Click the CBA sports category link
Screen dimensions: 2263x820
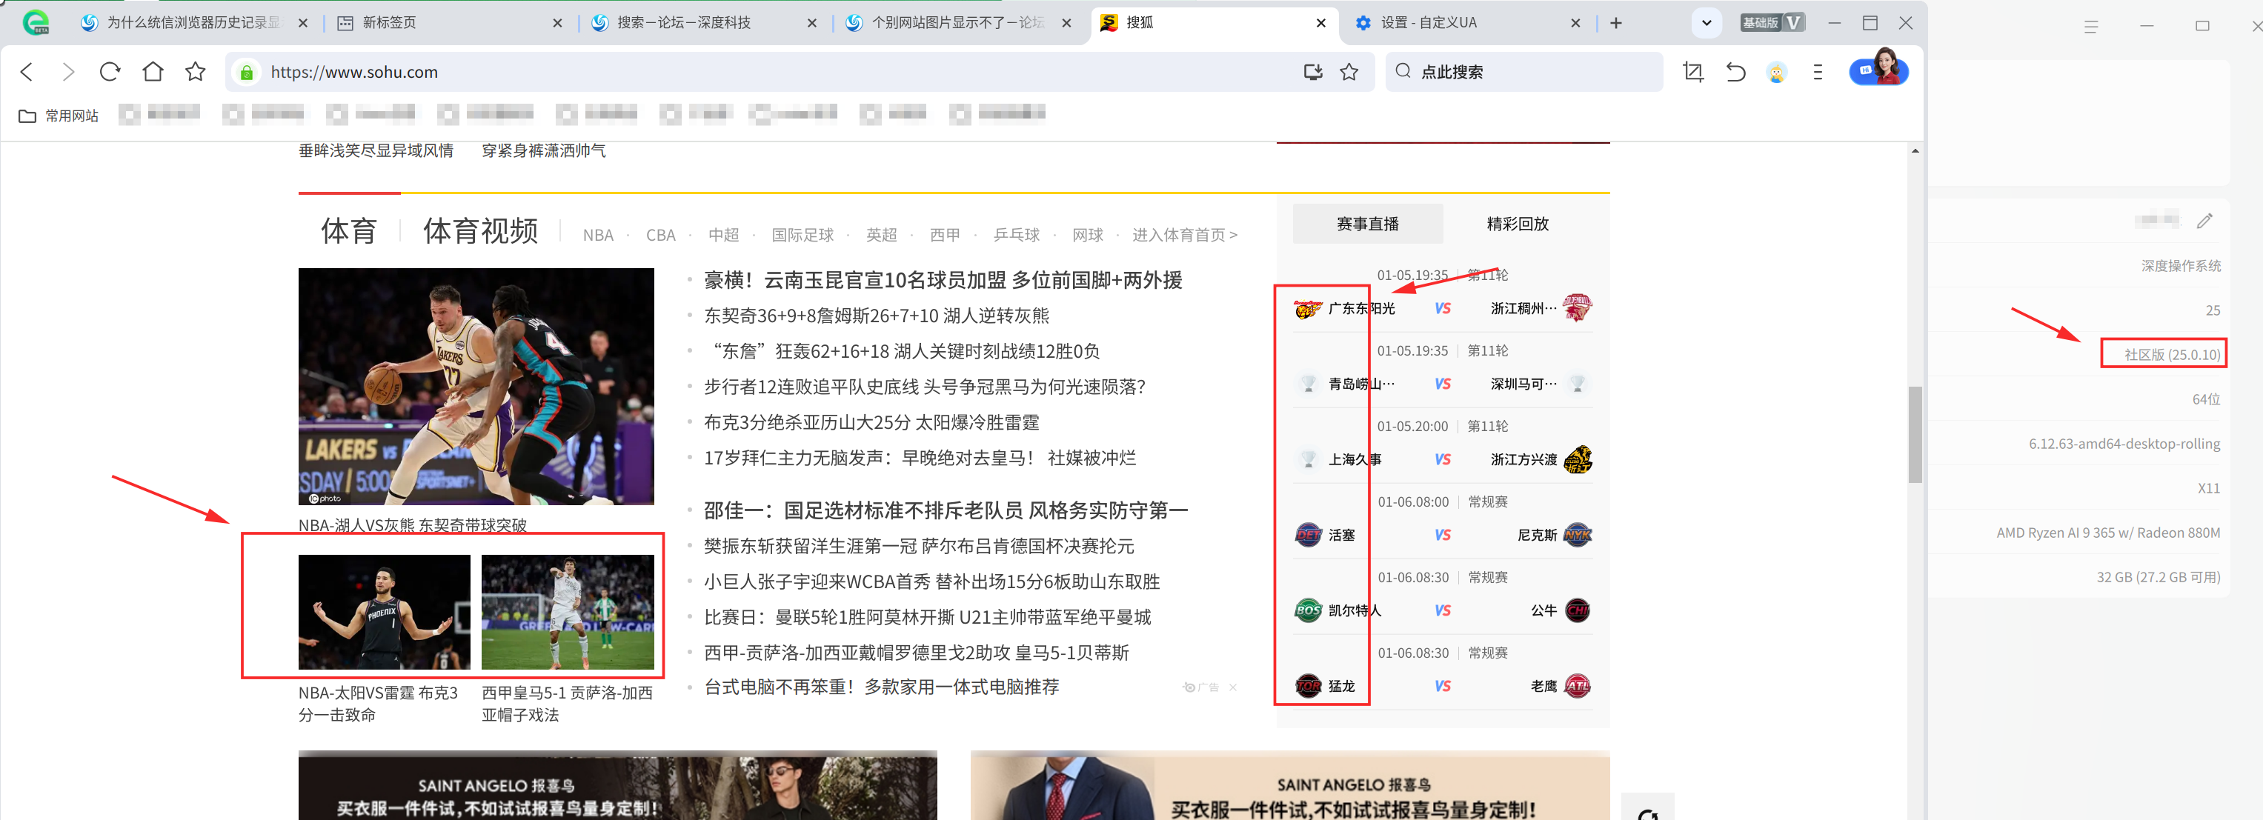point(661,236)
